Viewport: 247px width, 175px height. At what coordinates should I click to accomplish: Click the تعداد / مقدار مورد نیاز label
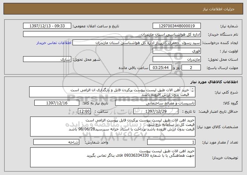click(220, 142)
